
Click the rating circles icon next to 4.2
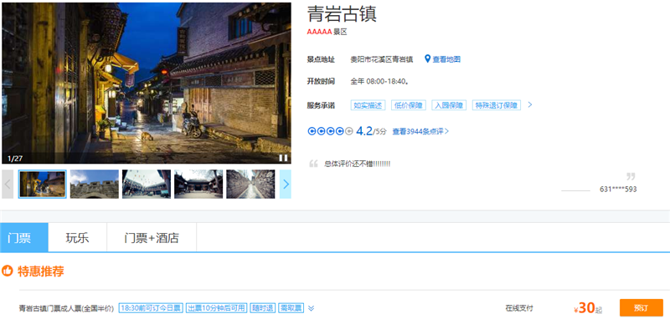click(x=330, y=131)
